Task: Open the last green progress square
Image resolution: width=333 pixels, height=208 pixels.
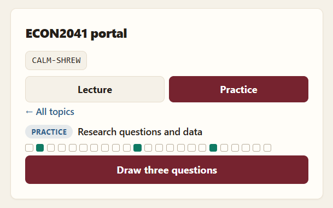Action: coord(213,148)
